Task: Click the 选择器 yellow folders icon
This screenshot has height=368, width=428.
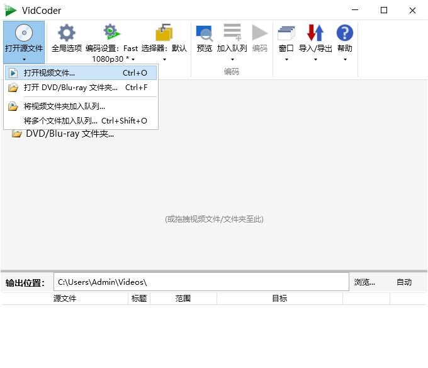Action: coord(164,32)
